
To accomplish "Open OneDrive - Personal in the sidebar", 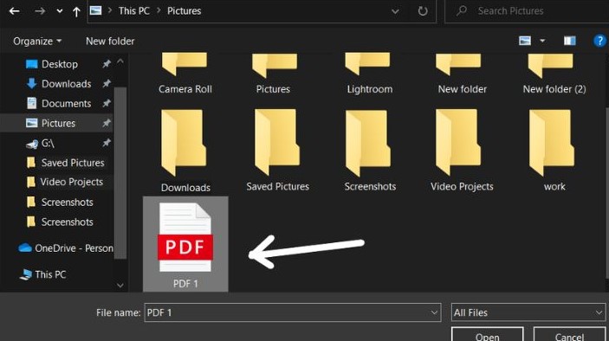I will tap(66, 248).
